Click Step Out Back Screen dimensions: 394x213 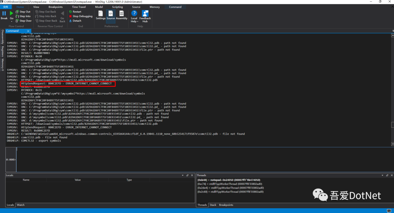[x=46, y=12]
